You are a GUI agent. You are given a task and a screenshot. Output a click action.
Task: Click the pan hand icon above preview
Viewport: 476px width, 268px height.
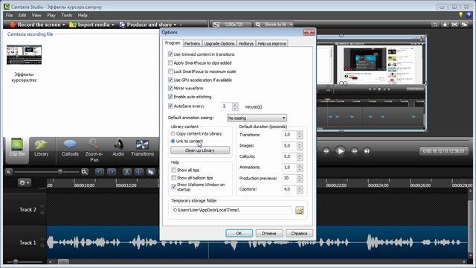(x=445, y=25)
